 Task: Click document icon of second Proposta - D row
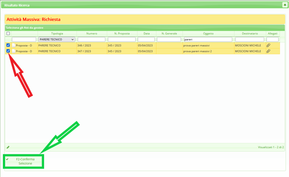(x=14, y=51)
